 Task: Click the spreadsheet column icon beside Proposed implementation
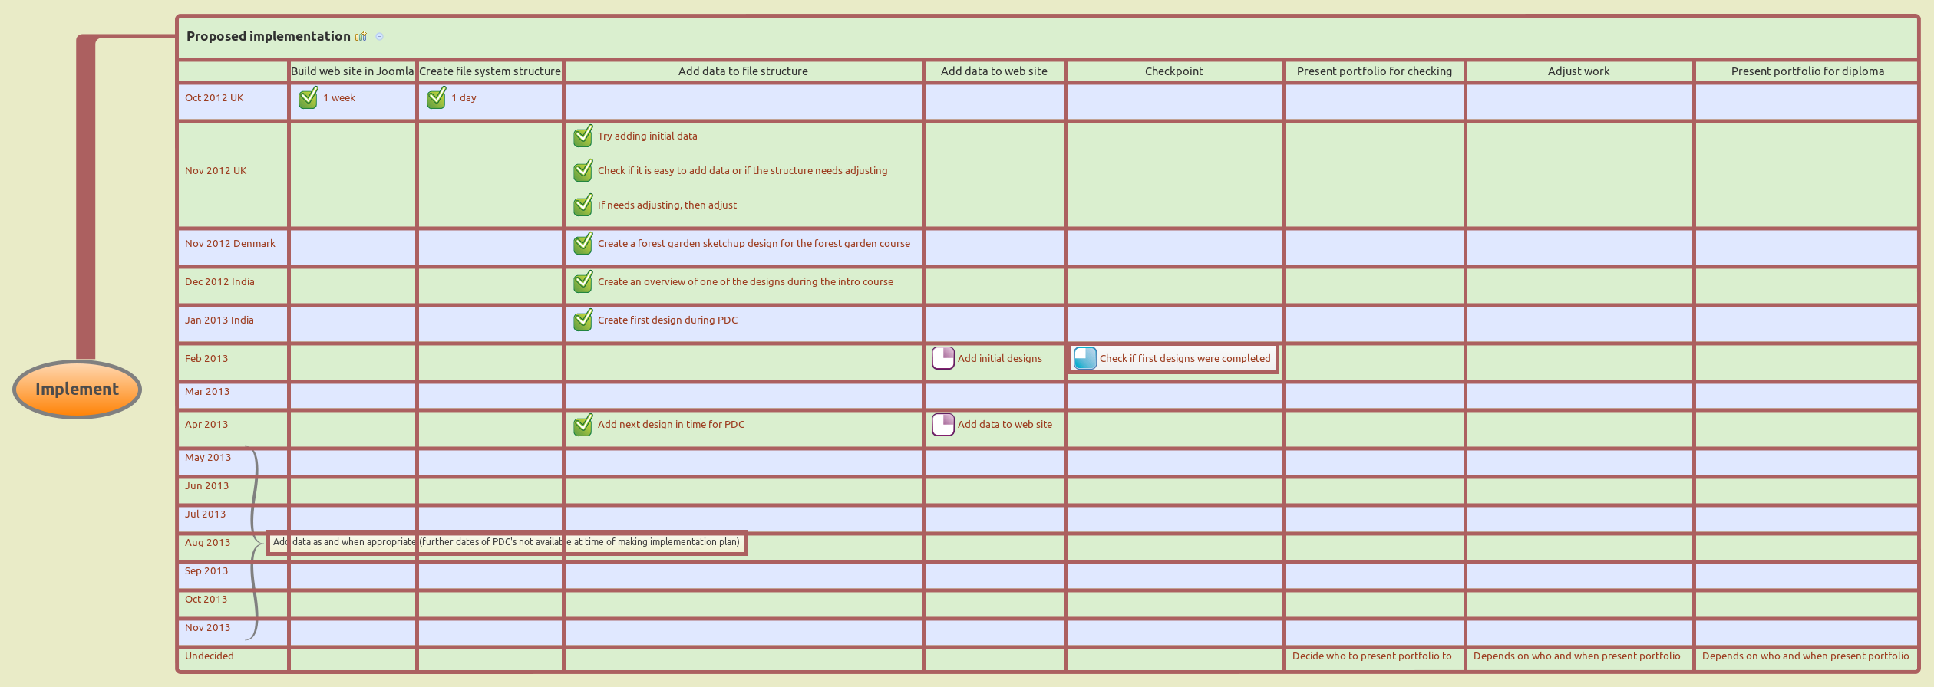(361, 36)
